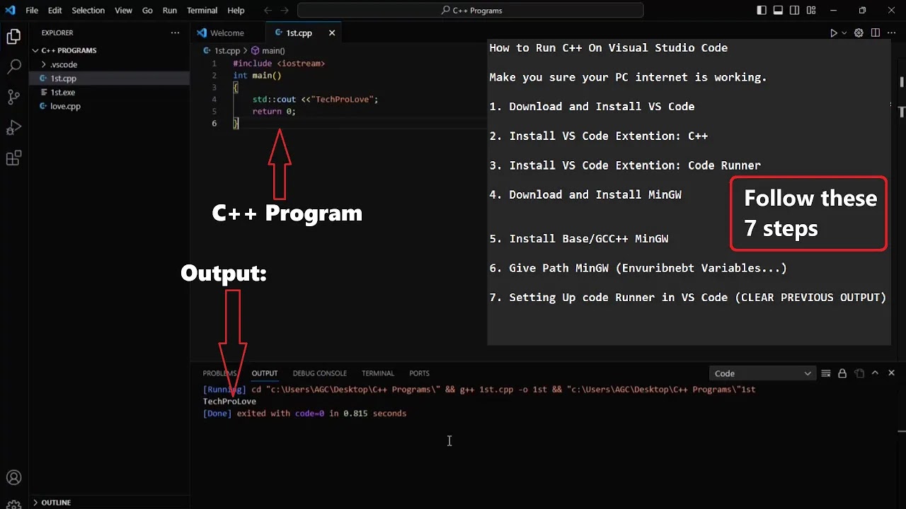Click the C++ Programs command center search
This screenshot has height=509, width=906.
coord(471,11)
